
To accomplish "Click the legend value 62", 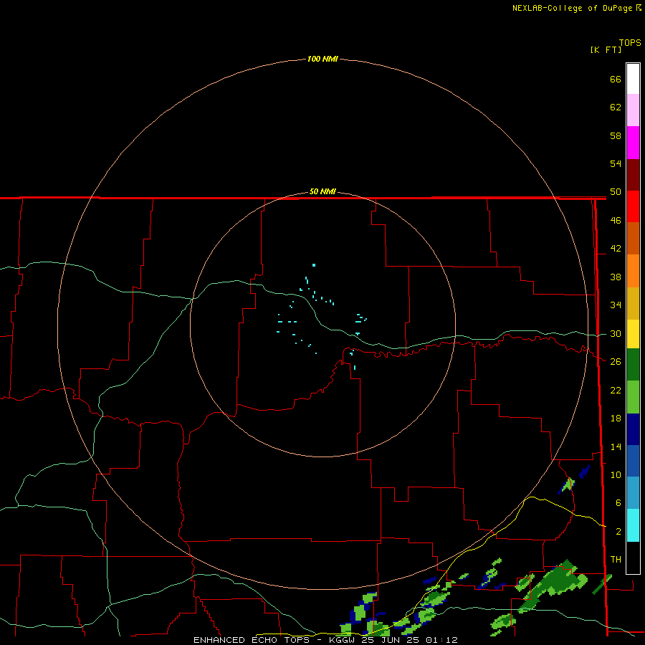I will tap(616, 107).
